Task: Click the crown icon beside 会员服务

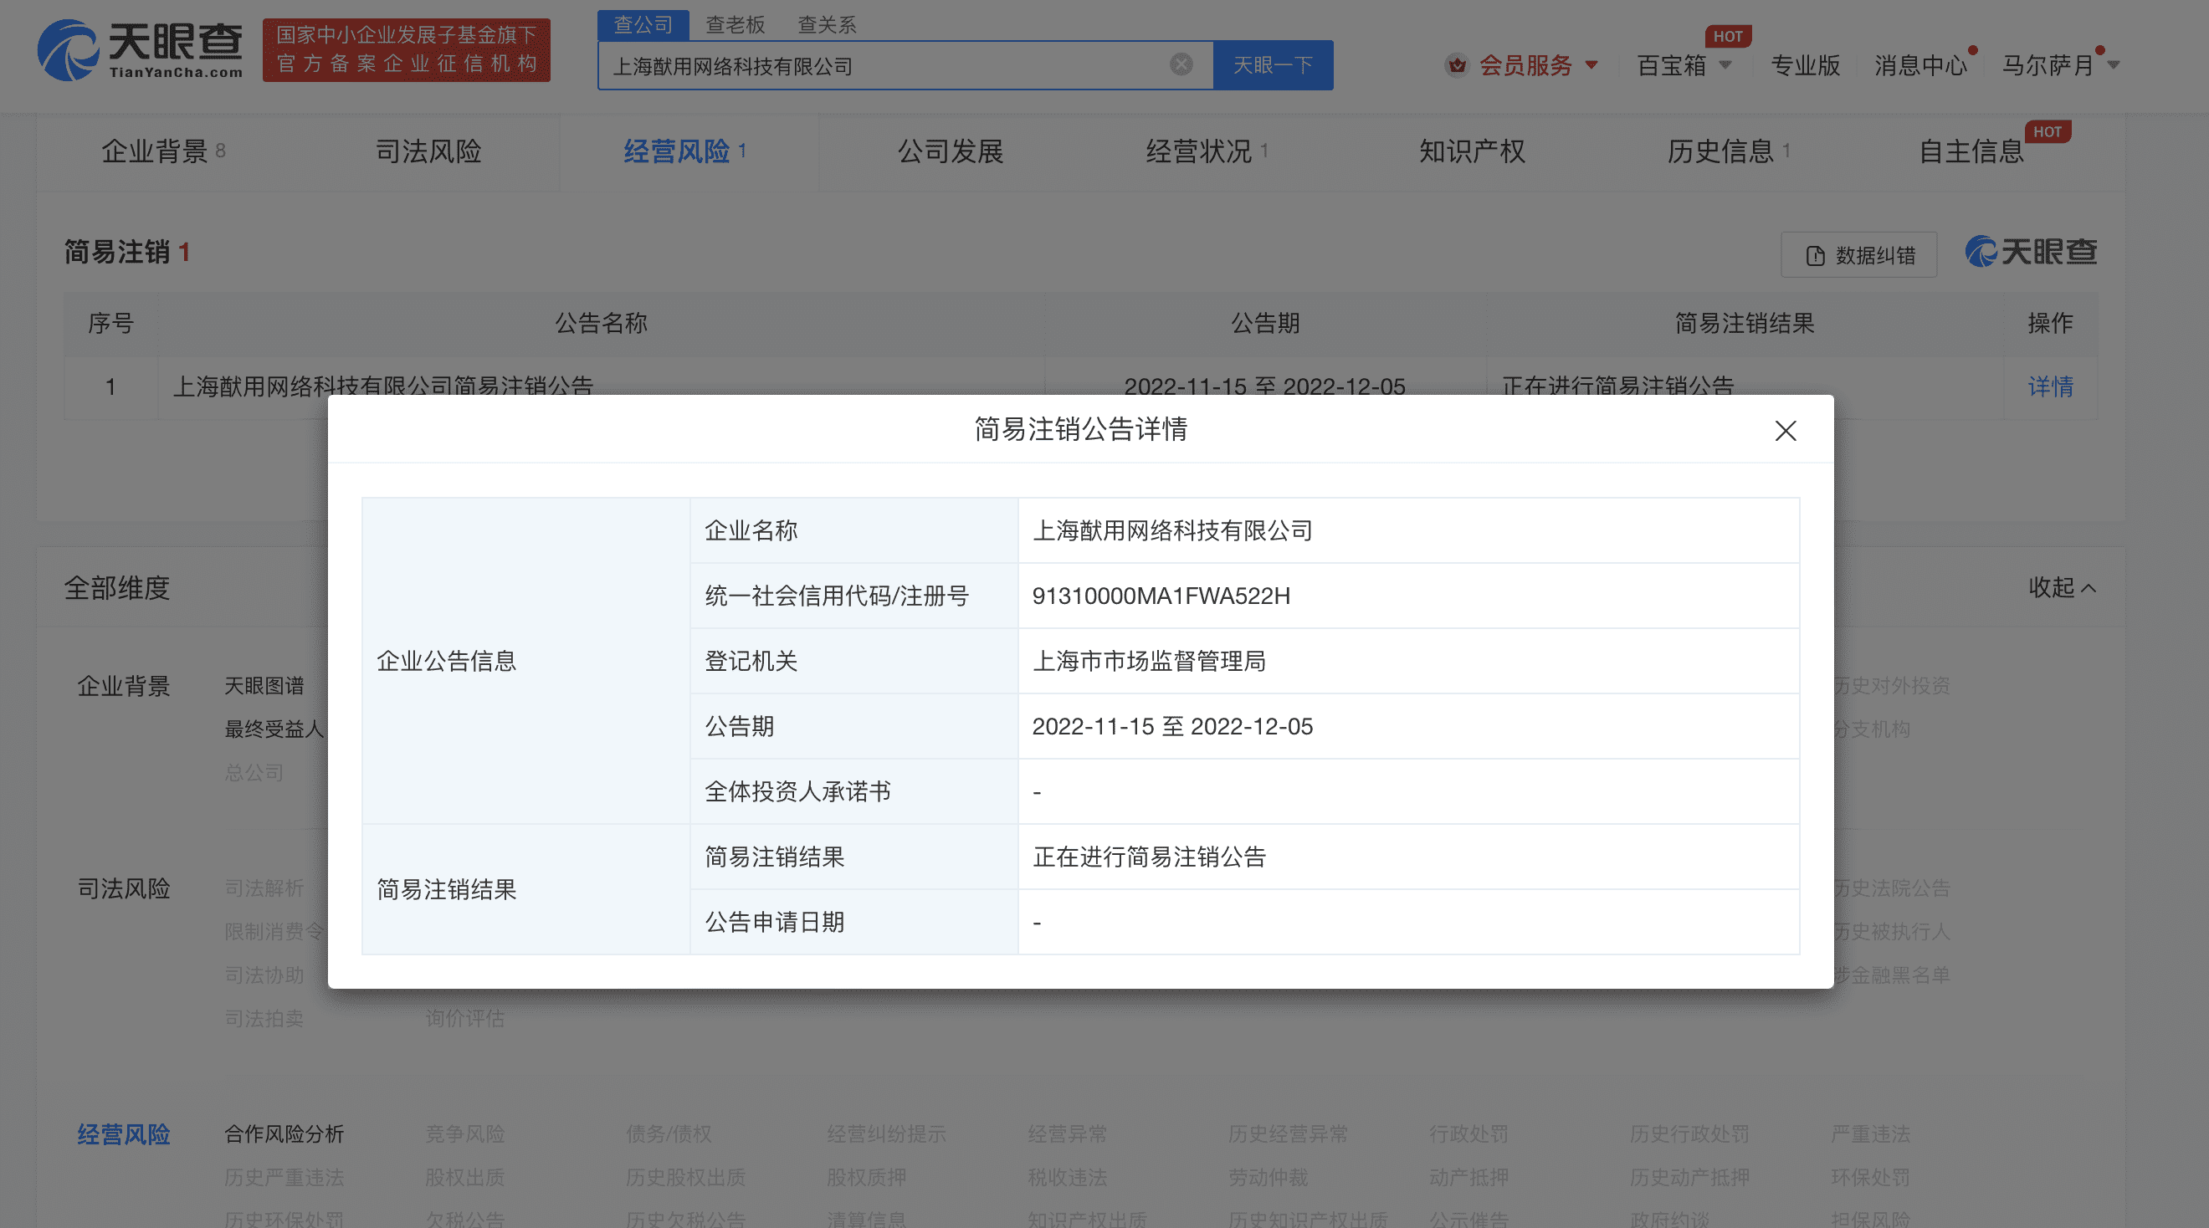Action: (1458, 65)
